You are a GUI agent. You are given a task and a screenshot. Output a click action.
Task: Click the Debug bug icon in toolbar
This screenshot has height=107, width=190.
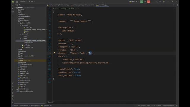[x=145, y=2]
